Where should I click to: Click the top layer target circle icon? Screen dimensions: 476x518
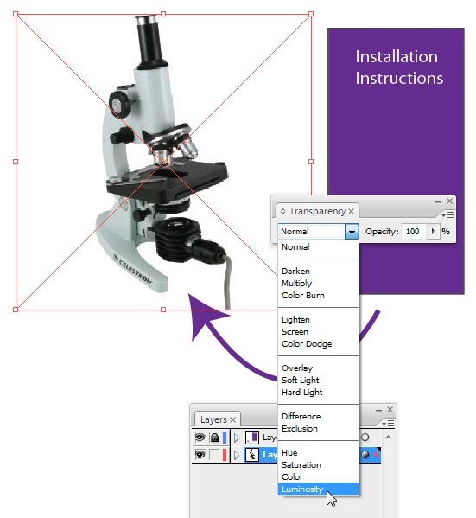point(365,438)
